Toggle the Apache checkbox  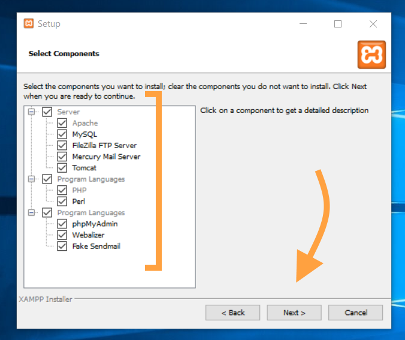pyautogui.click(x=62, y=123)
